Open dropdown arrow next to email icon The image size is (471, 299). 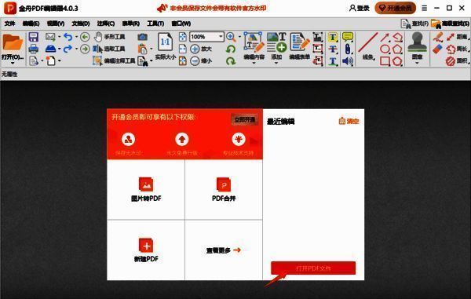pos(59,37)
